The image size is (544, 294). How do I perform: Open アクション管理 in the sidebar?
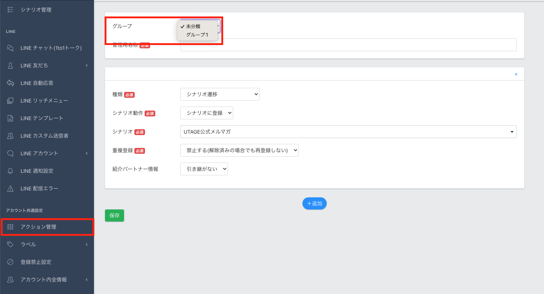pyautogui.click(x=39, y=227)
